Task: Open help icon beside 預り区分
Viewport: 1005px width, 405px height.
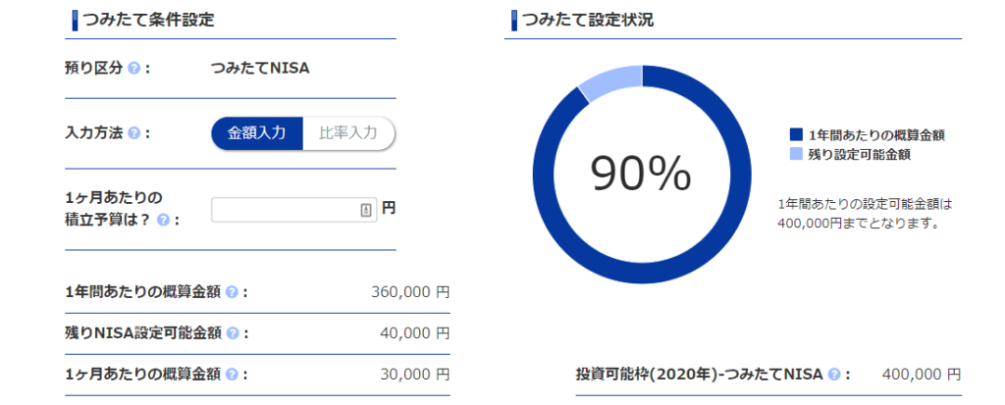Action: [x=133, y=68]
